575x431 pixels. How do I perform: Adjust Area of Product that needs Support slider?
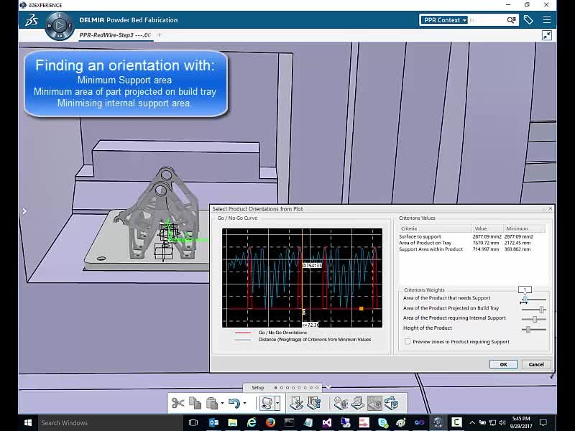525,300
